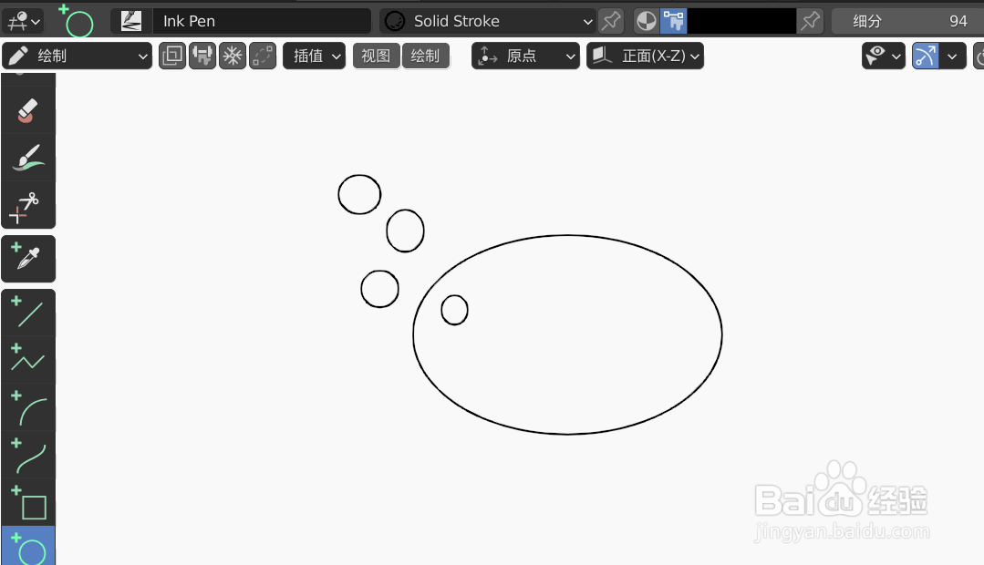Image resolution: width=984 pixels, height=565 pixels.
Task: Select the Circle drawing tool
Action: click(x=28, y=545)
